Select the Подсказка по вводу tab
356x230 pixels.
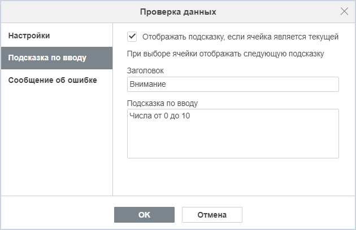click(x=57, y=58)
